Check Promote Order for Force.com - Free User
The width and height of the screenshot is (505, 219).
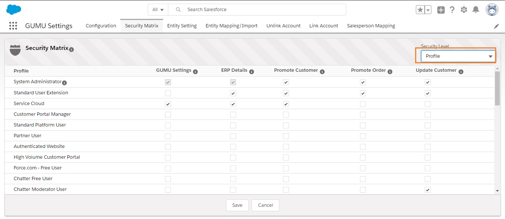pyautogui.click(x=363, y=168)
